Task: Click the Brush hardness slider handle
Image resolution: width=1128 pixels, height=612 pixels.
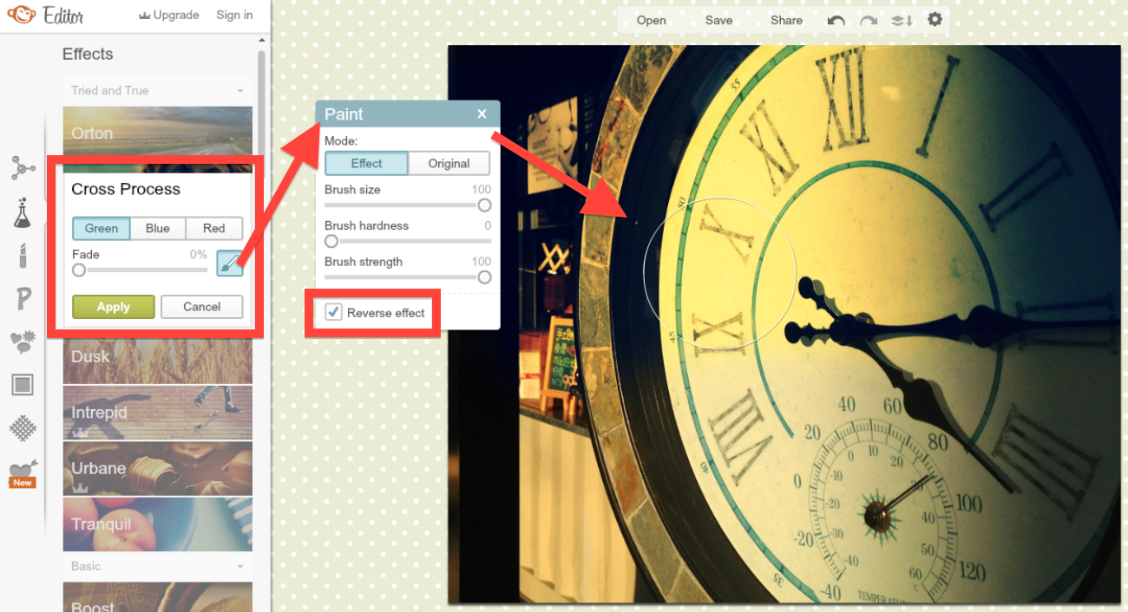Action: [x=331, y=241]
